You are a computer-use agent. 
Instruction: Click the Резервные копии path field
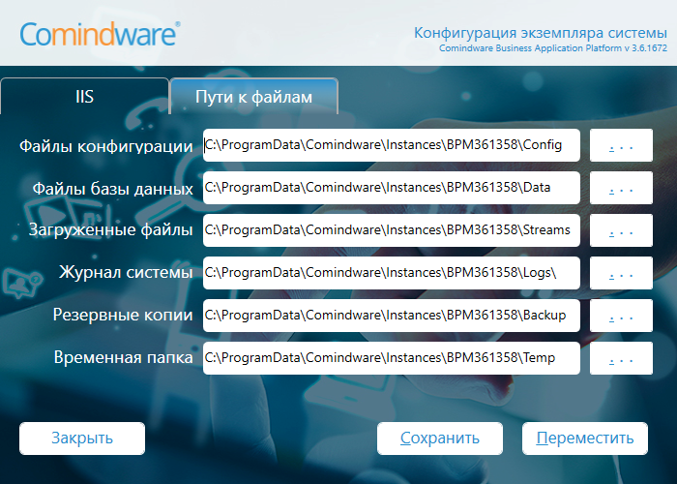(391, 316)
